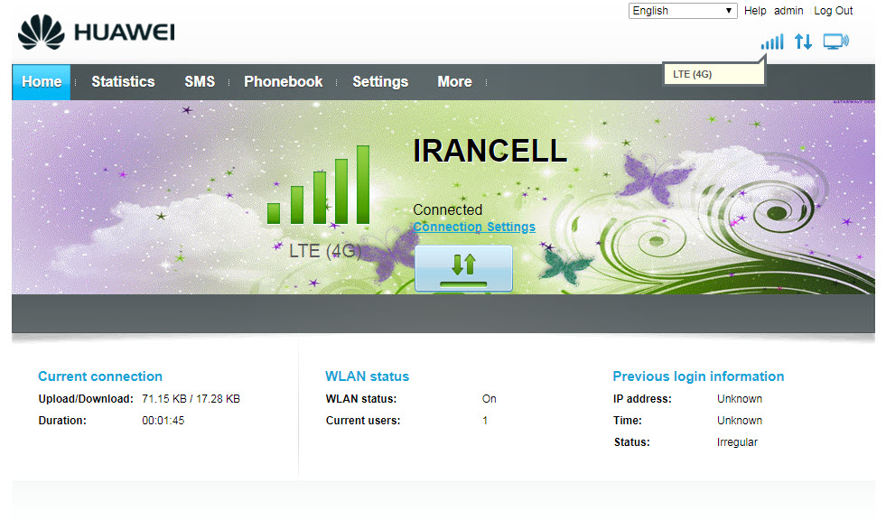886x520 pixels.
Task: Click Log Out
Action: (x=833, y=11)
